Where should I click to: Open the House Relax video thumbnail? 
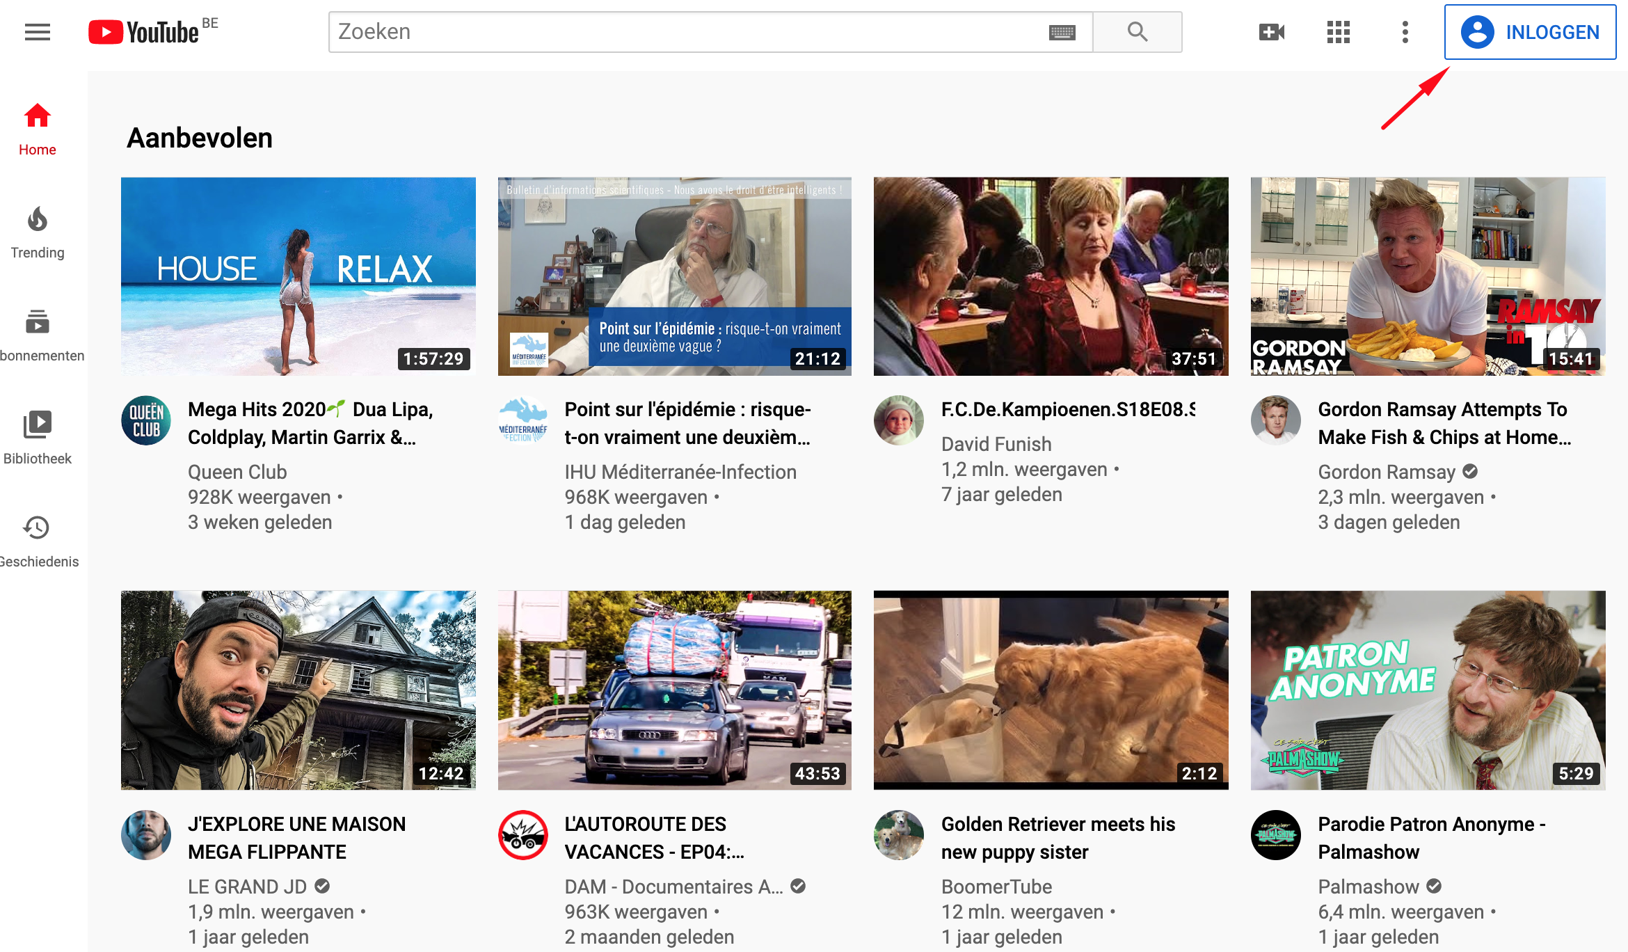coord(298,276)
